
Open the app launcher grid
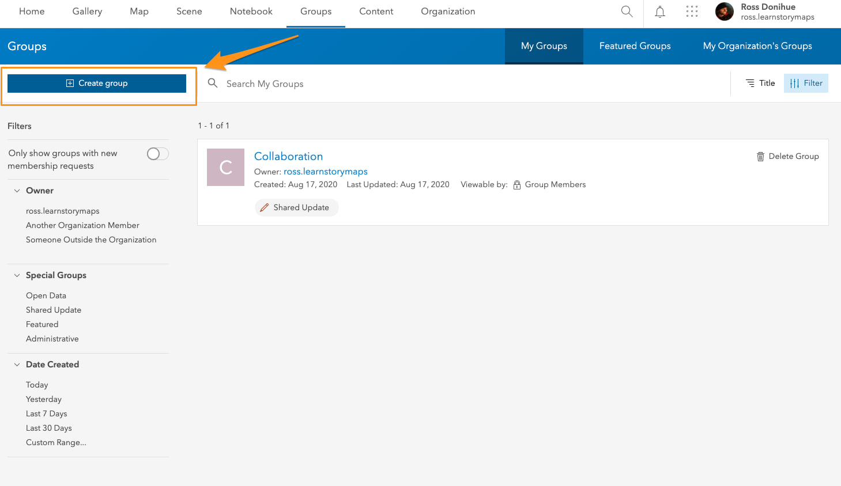tap(692, 12)
